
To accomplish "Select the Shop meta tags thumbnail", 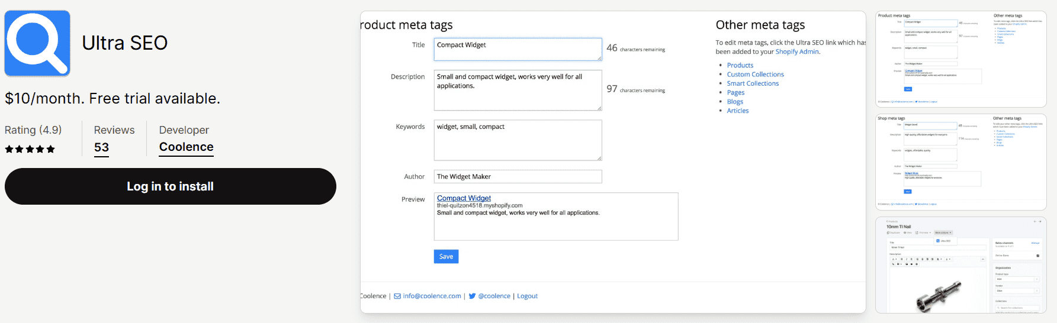I will click(x=960, y=162).
